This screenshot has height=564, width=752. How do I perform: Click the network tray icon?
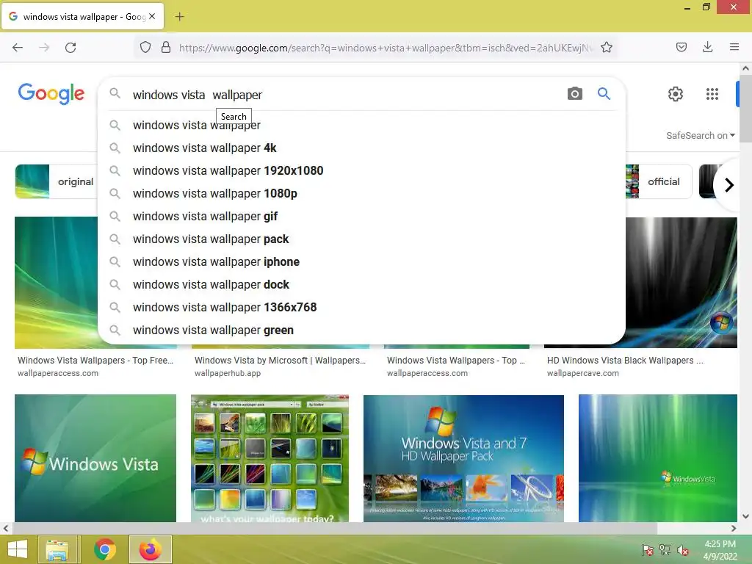tap(665, 550)
